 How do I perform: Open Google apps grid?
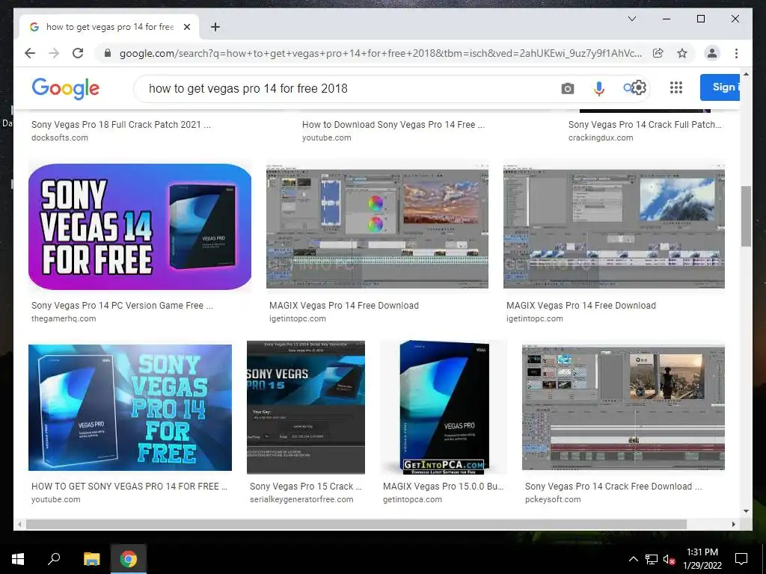coord(676,87)
